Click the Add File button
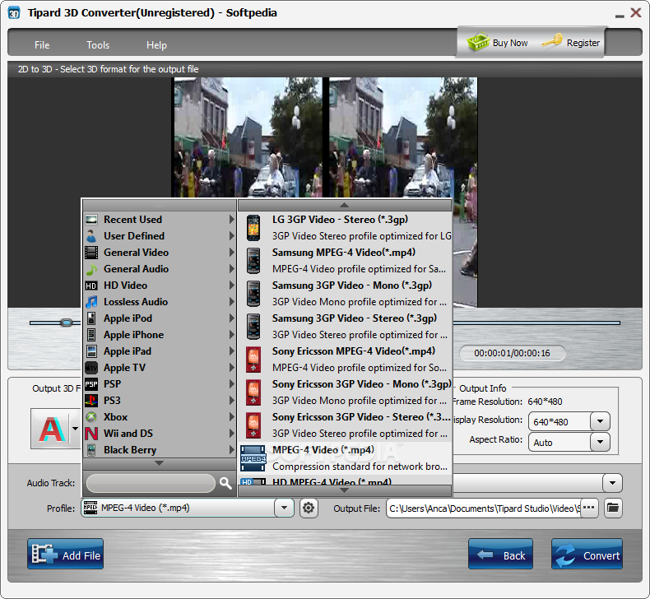Image resolution: width=650 pixels, height=599 pixels. pos(66,554)
